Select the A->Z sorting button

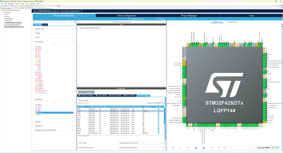[45, 25]
